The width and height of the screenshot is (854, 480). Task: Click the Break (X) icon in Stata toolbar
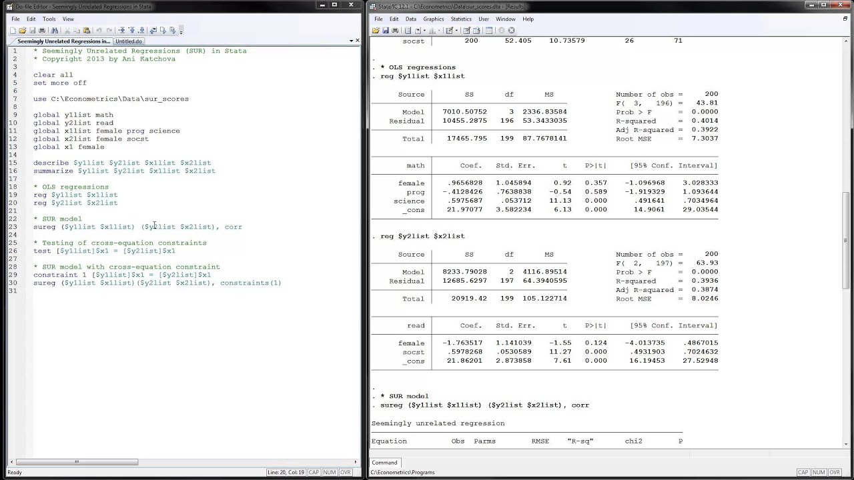[x=511, y=30]
